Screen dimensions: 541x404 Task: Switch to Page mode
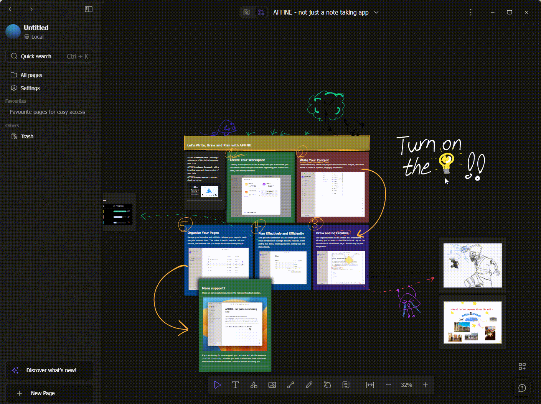point(247,12)
